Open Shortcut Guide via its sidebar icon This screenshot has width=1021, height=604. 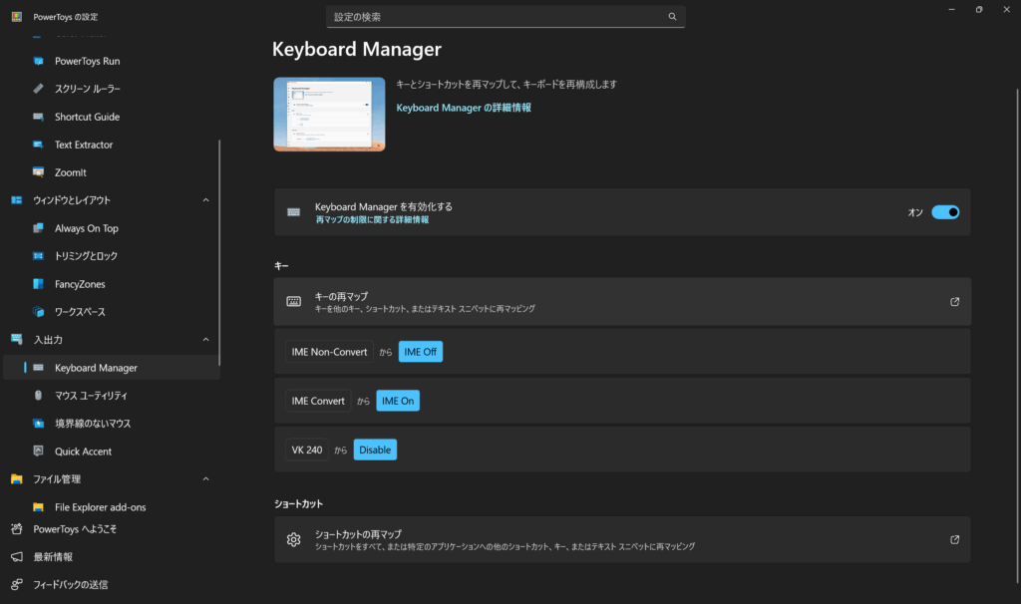pyautogui.click(x=39, y=117)
